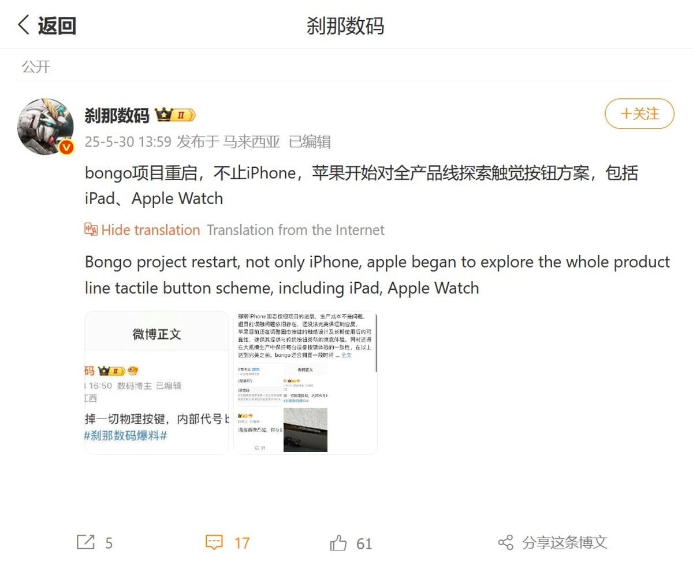Click 分享这条博文 share link
The height and width of the screenshot is (562, 693).
pyautogui.click(x=565, y=542)
